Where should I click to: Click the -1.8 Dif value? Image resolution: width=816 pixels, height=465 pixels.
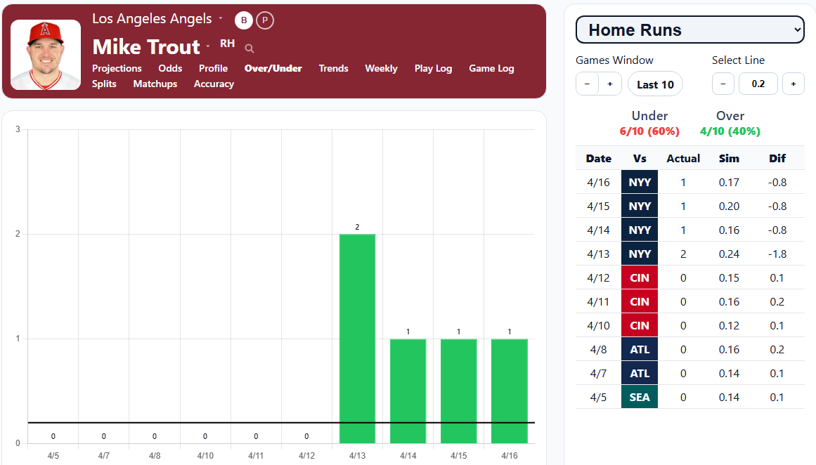pos(777,254)
